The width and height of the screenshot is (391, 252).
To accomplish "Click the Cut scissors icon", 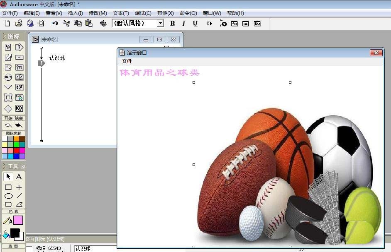I will [66, 23].
